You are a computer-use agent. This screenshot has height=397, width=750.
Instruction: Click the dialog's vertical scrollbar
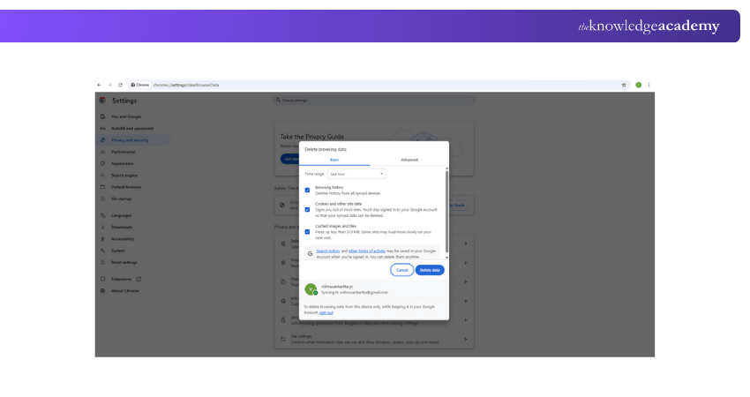[446, 212]
